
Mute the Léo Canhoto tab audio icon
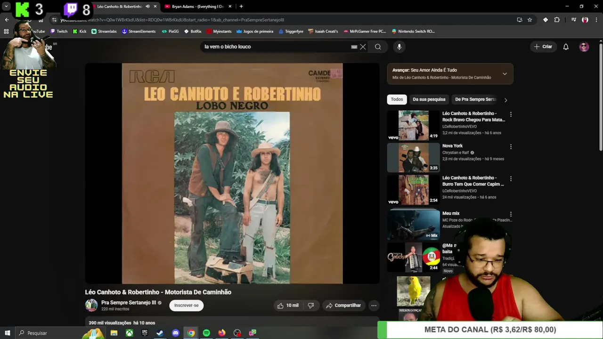point(147,7)
